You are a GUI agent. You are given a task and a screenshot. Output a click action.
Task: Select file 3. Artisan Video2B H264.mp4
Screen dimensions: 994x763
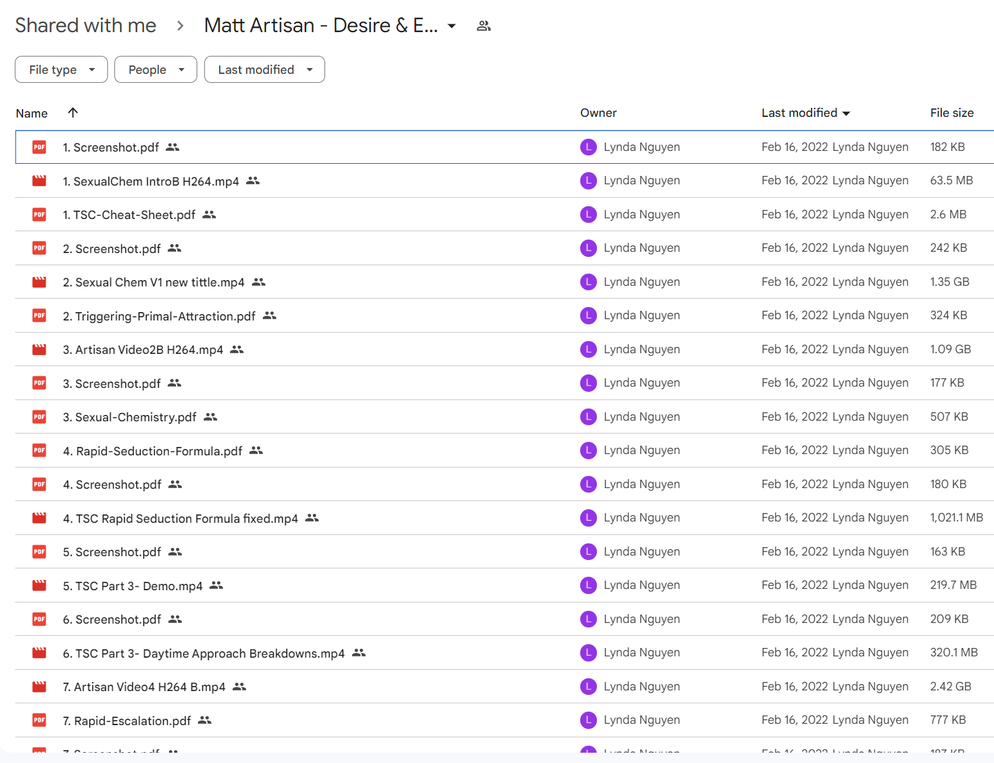pos(504,349)
